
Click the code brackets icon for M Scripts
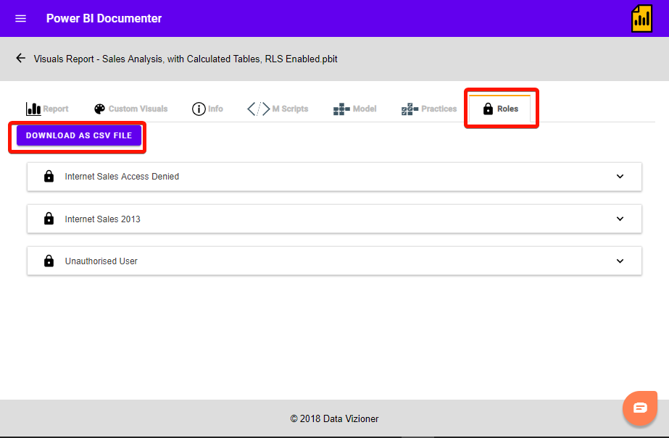257,109
